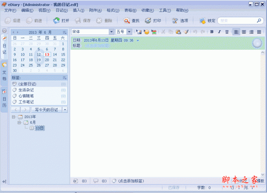
Task: Select 13日 entry in the tree
Action: click(40, 128)
